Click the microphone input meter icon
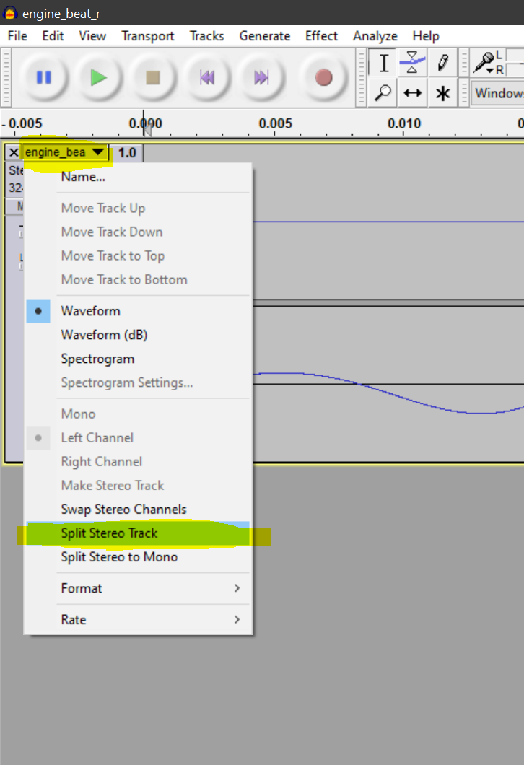The height and width of the screenshot is (765, 524). tap(484, 63)
